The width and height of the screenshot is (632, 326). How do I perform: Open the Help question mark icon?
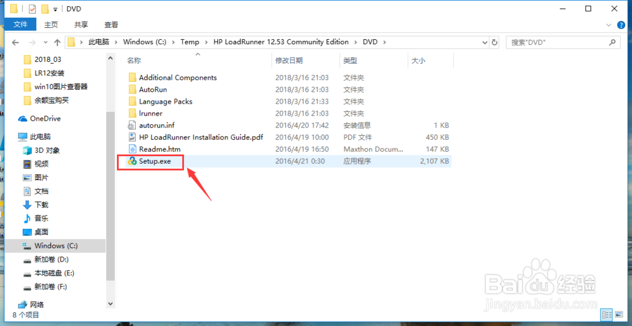point(621,25)
